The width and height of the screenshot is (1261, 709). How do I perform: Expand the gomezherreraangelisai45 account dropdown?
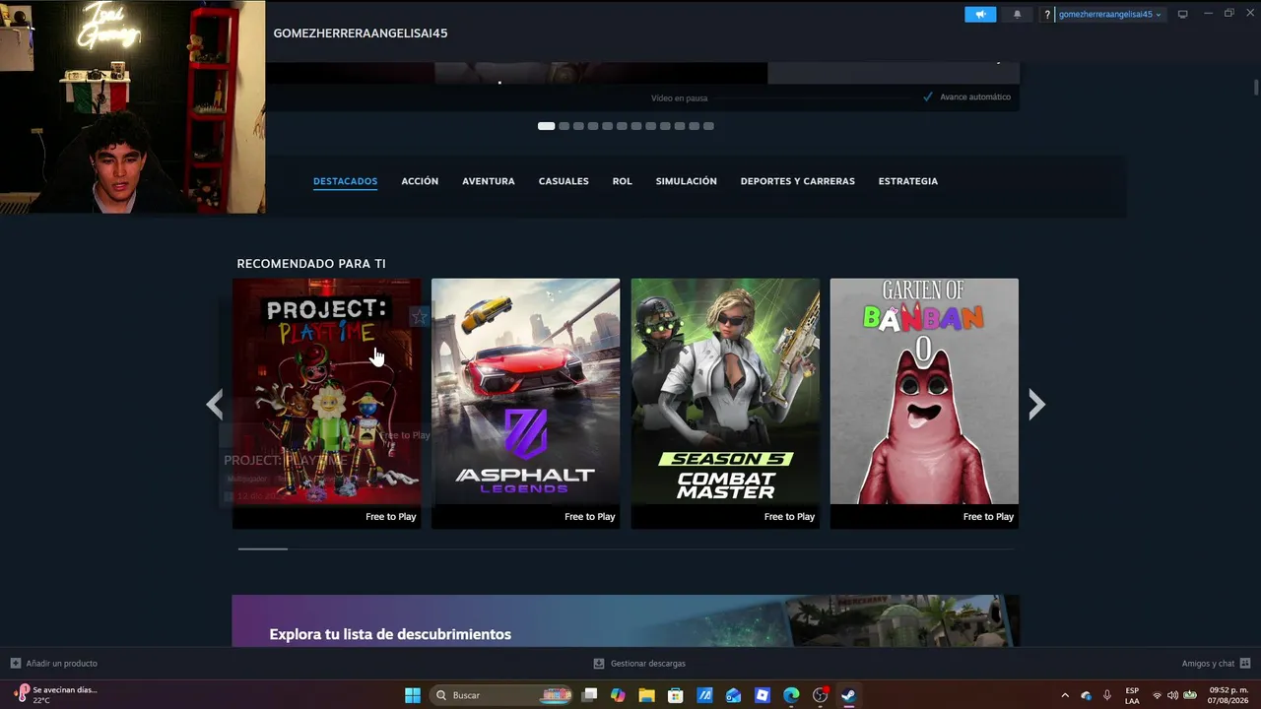pyautogui.click(x=1110, y=15)
